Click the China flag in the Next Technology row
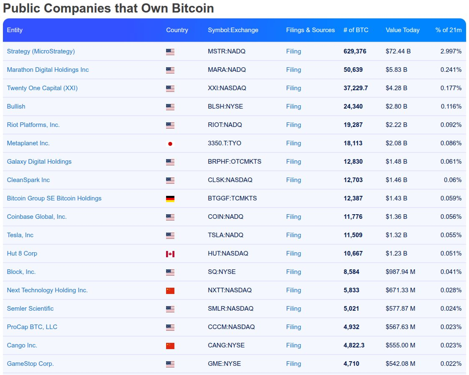Viewport: 469px width, 375px height. [170, 291]
